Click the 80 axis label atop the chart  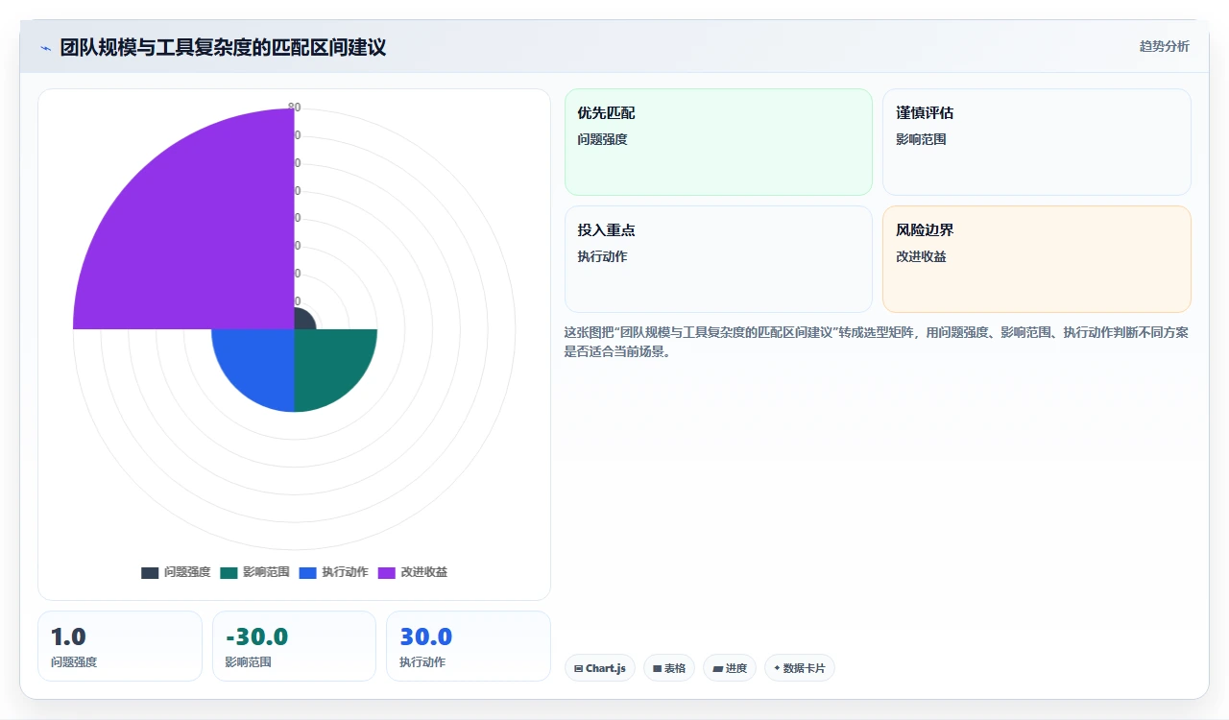pyautogui.click(x=294, y=108)
